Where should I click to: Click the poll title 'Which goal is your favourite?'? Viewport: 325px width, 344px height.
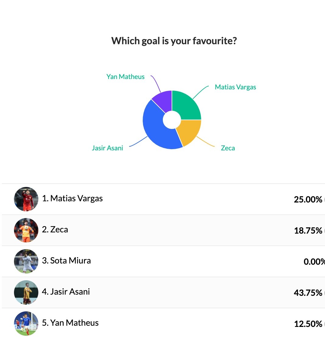tap(174, 41)
